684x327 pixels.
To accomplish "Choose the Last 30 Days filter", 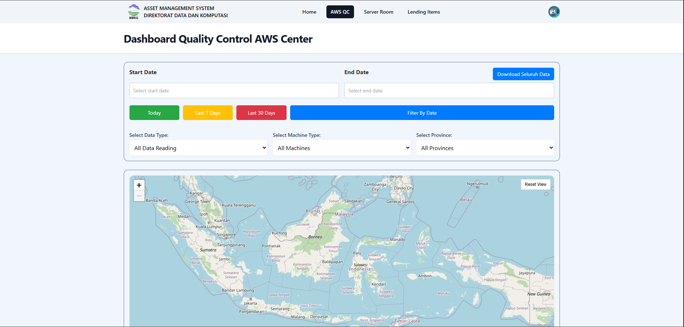I will pos(261,112).
